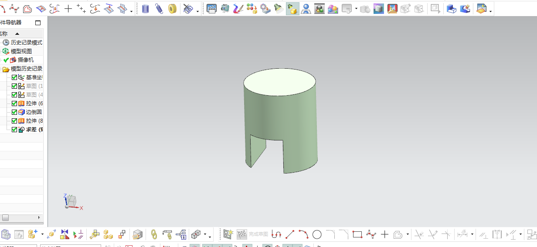Toggle checkbox for 基准坐标系 feature
537x247 pixels.
(14, 77)
